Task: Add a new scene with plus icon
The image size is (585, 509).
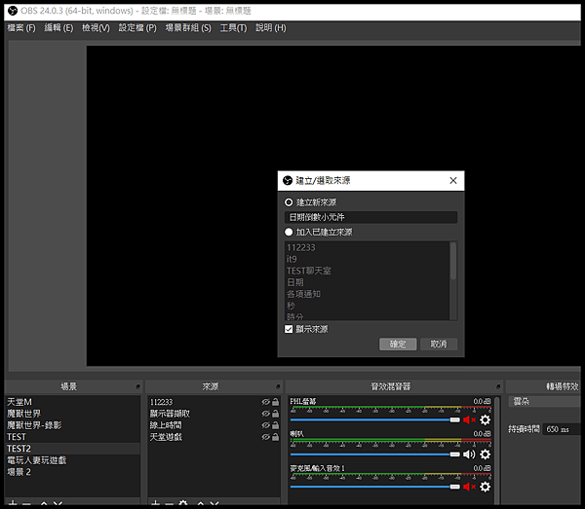Action: click(x=13, y=504)
